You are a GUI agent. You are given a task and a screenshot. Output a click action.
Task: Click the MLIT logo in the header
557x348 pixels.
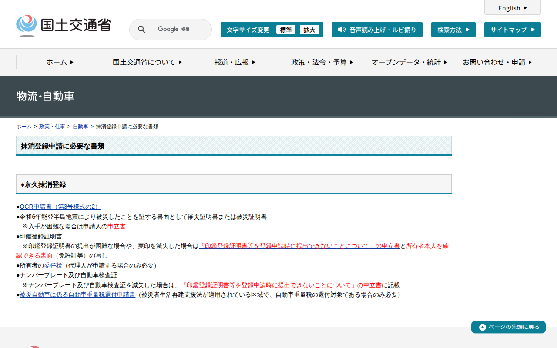pyautogui.click(x=64, y=26)
